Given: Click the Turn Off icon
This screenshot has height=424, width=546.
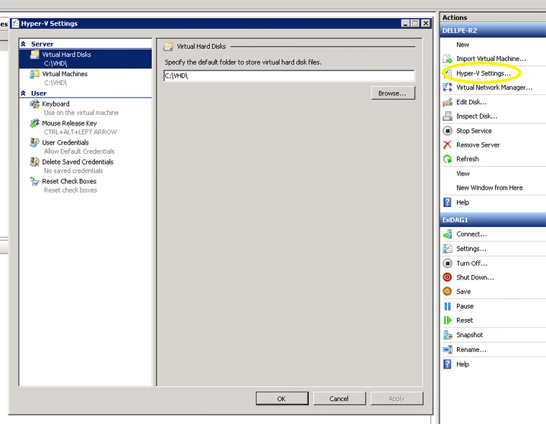Looking at the screenshot, I should pyautogui.click(x=448, y=263).
